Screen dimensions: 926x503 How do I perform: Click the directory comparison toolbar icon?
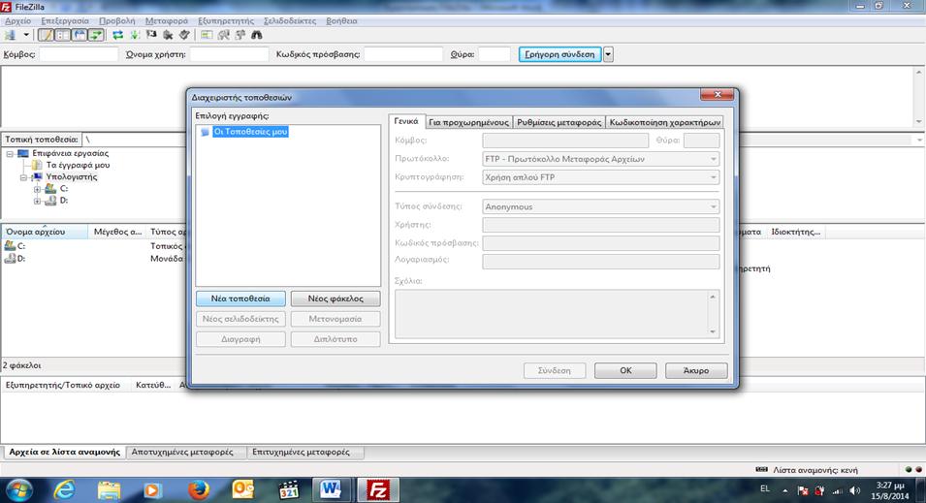223,36
